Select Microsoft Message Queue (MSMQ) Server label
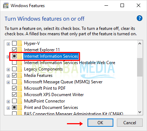147x131 pixels. (x=63, y=82)
